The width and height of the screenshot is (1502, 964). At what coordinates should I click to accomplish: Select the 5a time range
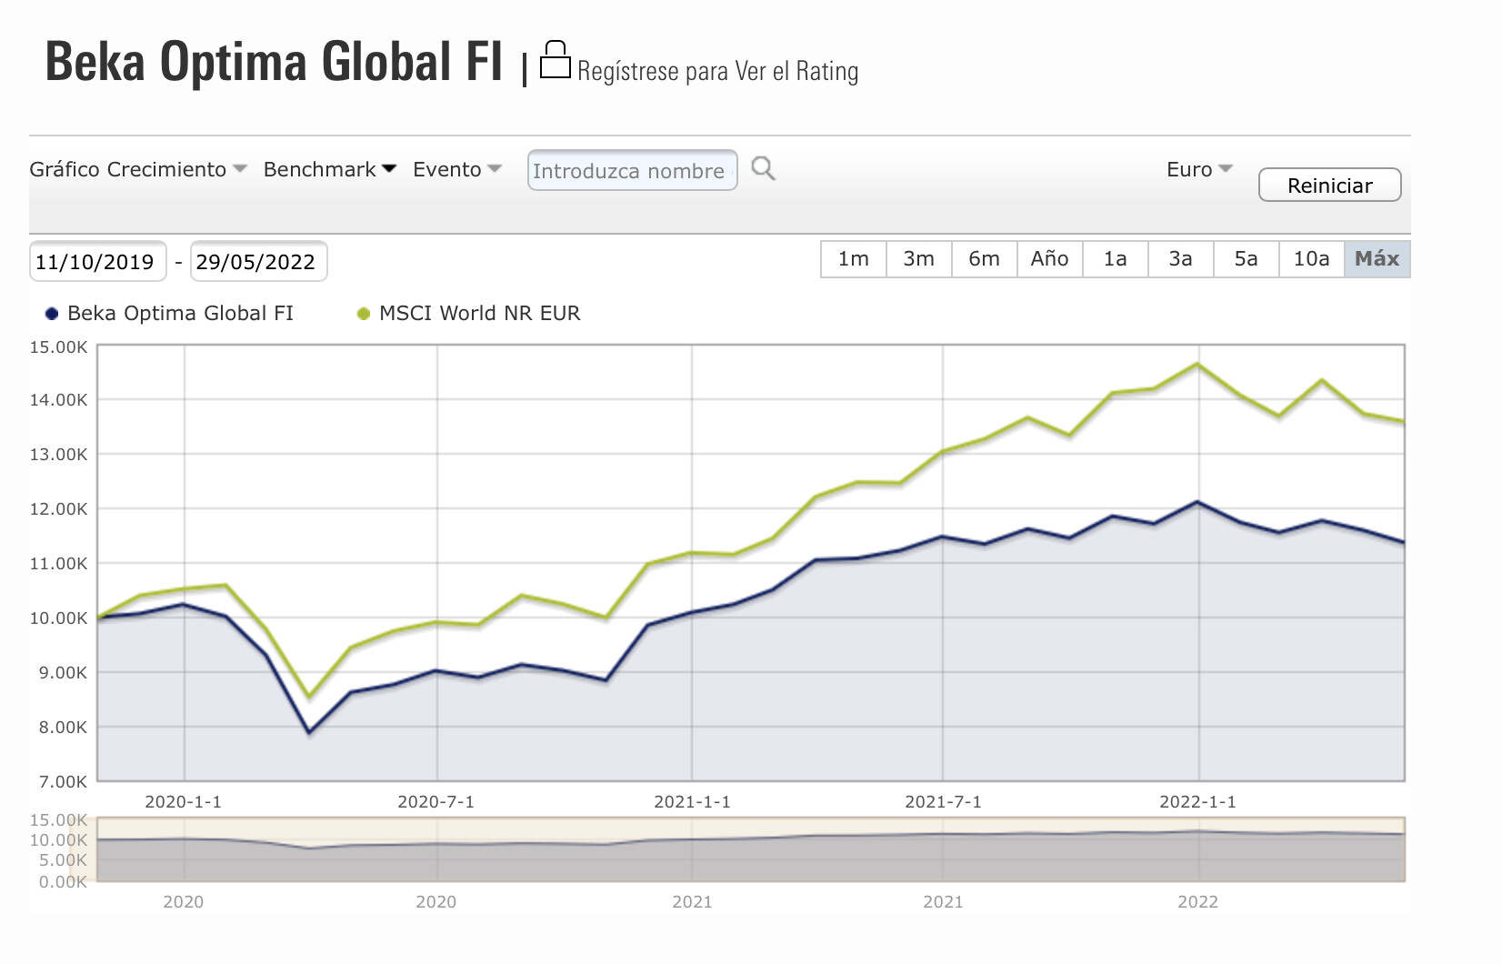(1246, 259)
